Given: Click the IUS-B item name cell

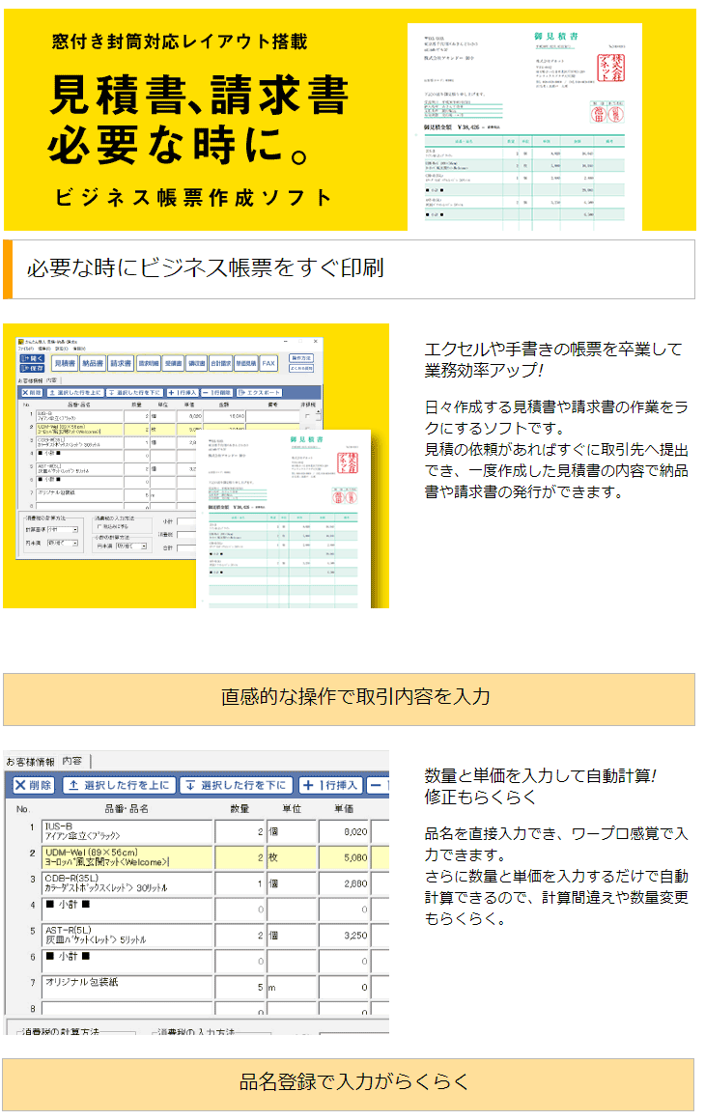Looking at the screenshot, I should pos(127,831).
